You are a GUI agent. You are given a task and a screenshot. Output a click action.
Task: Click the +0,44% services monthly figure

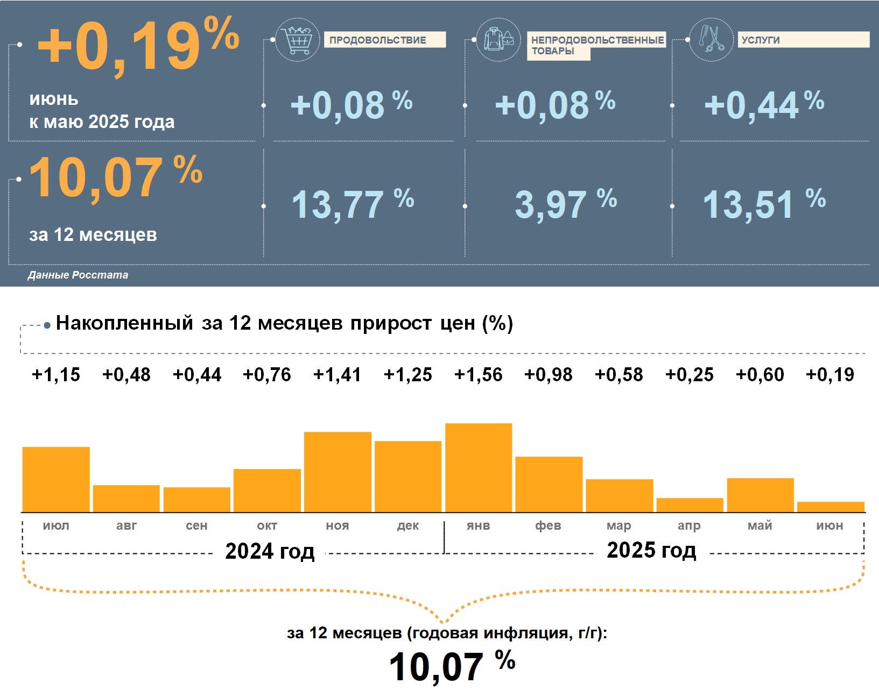pyautogui.click(x=764, y=105)
